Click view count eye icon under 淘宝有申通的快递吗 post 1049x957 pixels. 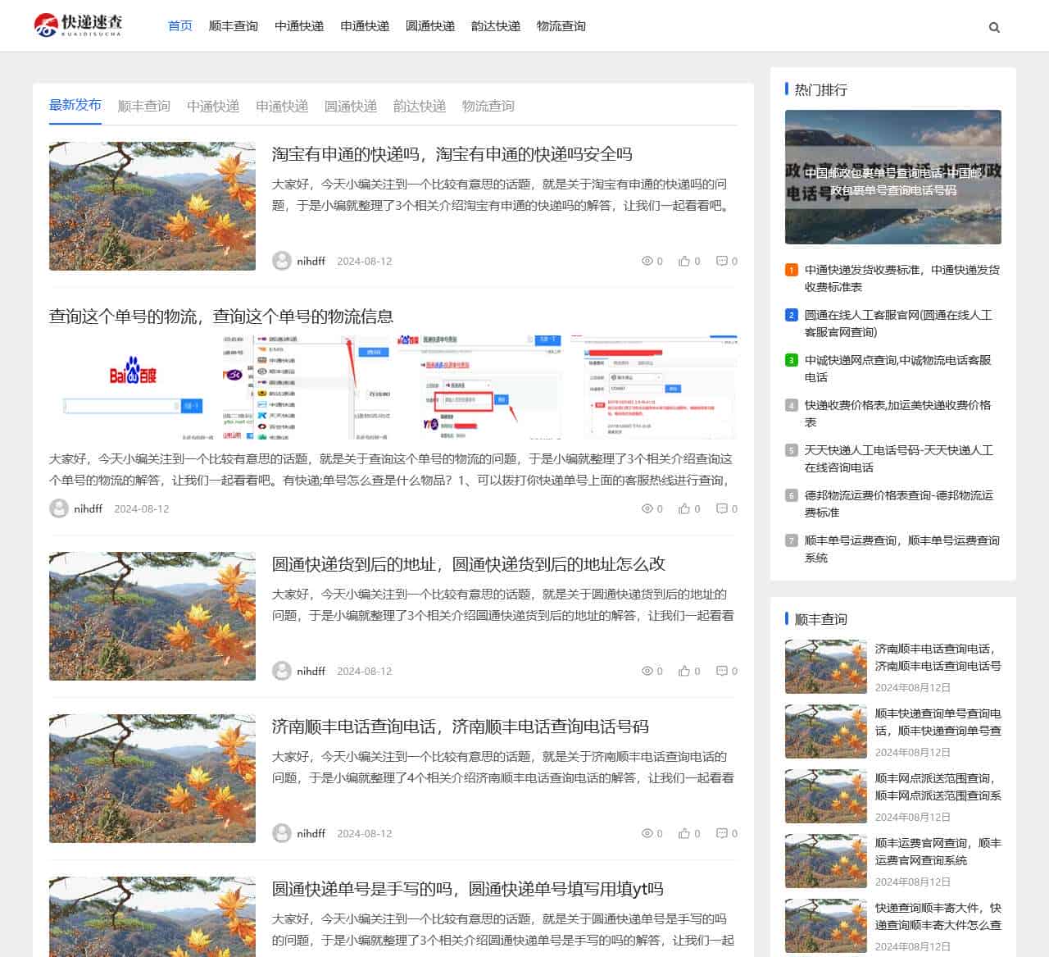647,261
